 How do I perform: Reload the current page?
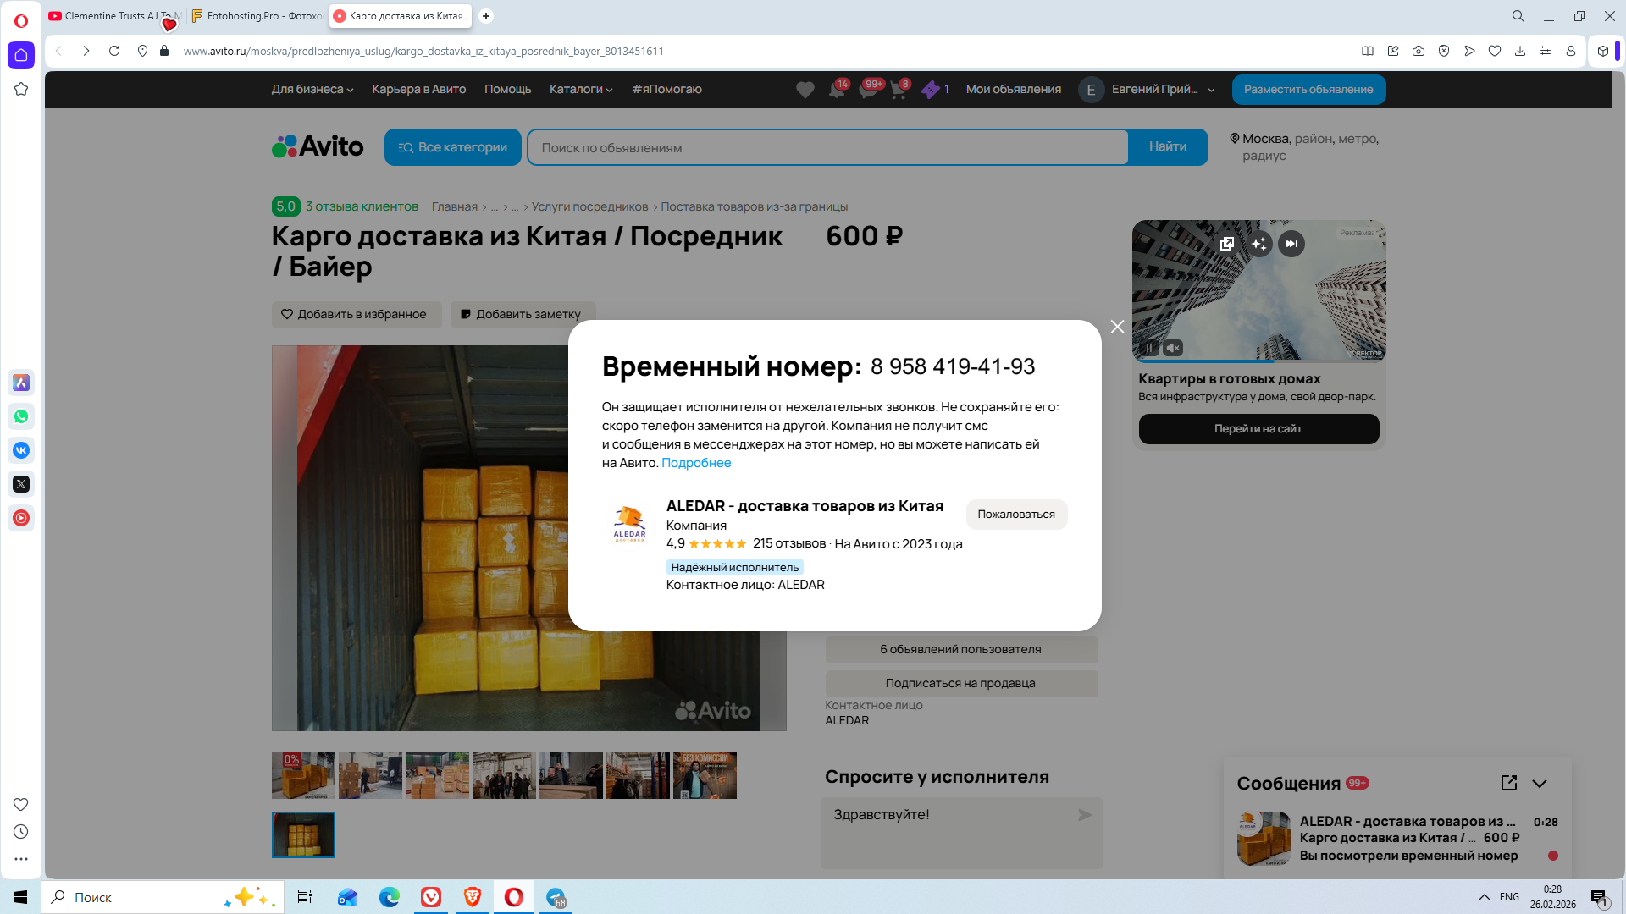click(114, 51)
